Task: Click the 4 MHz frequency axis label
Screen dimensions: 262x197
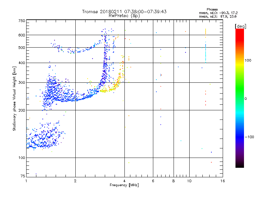Action: [x=124, y=181]
